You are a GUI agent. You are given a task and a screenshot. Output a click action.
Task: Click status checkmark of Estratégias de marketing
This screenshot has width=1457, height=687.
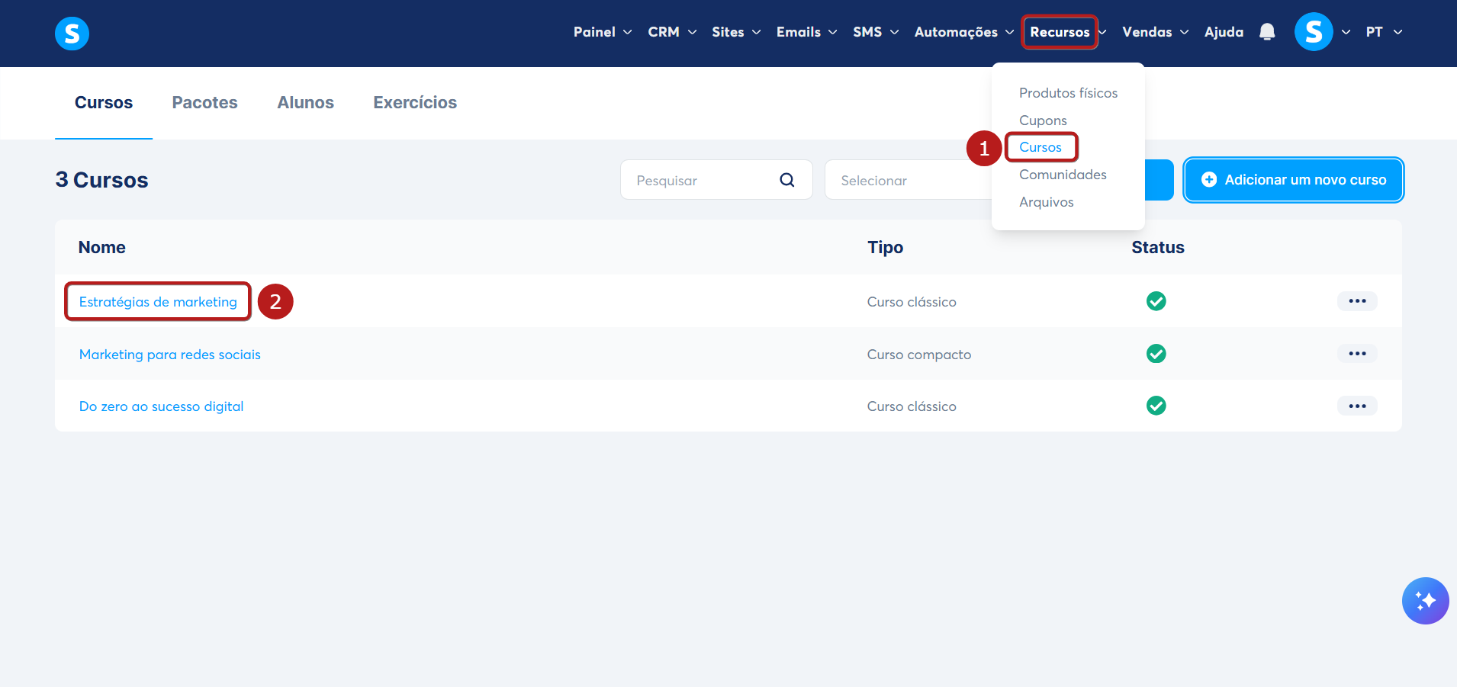[1156, 301]
